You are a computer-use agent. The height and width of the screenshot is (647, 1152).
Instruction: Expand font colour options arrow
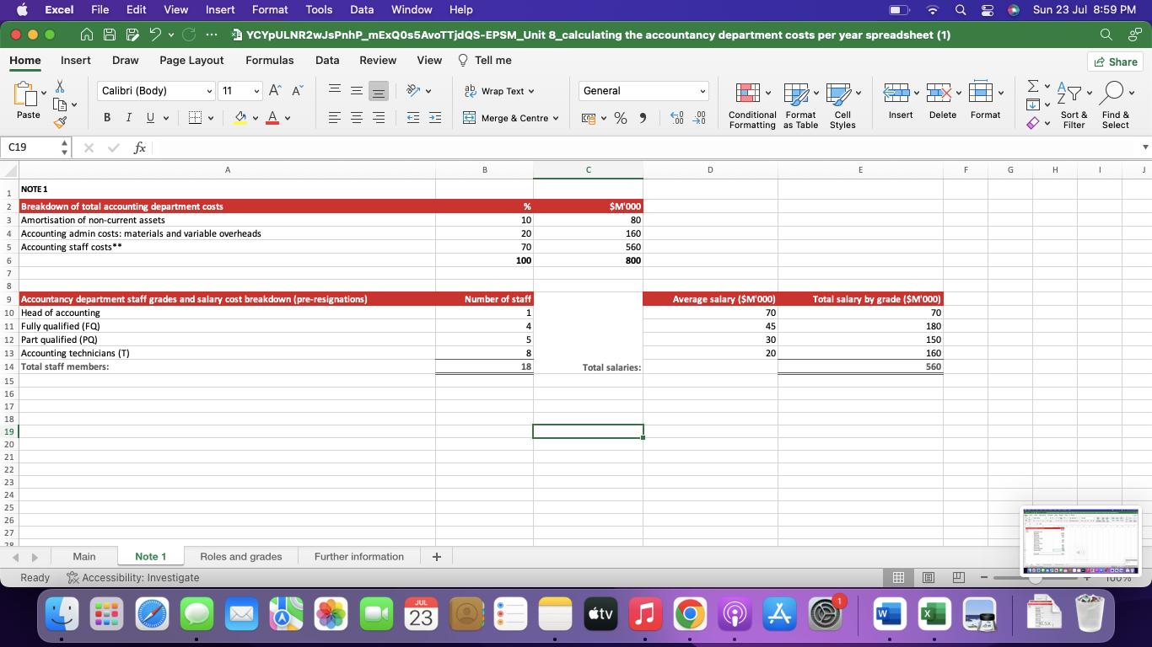[x=288, y=118]
